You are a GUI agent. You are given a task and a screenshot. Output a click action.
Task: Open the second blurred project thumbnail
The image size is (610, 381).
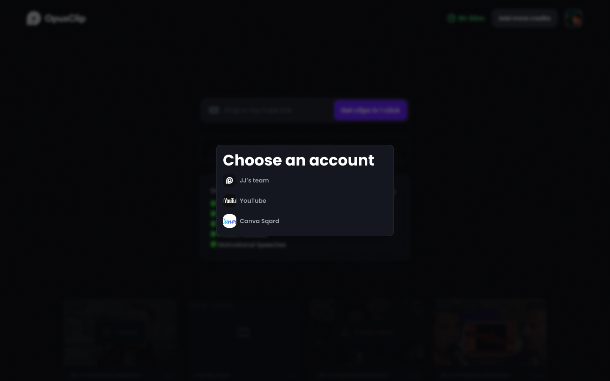243,332
